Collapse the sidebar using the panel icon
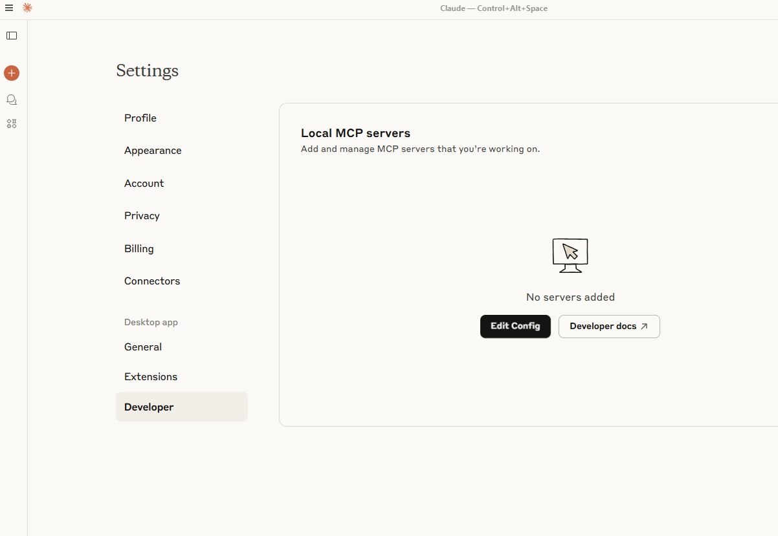This screenshot has width=778, height=536. click(x=12, y=36)
